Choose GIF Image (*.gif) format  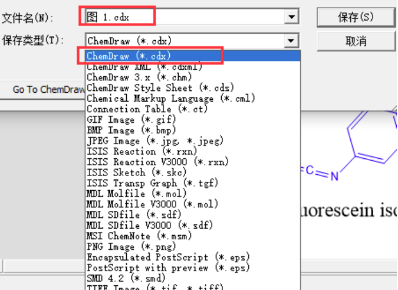193,119
